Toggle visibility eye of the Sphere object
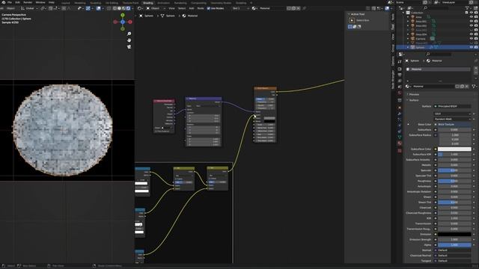The image size is (479, 269). (x=472, y=47)
